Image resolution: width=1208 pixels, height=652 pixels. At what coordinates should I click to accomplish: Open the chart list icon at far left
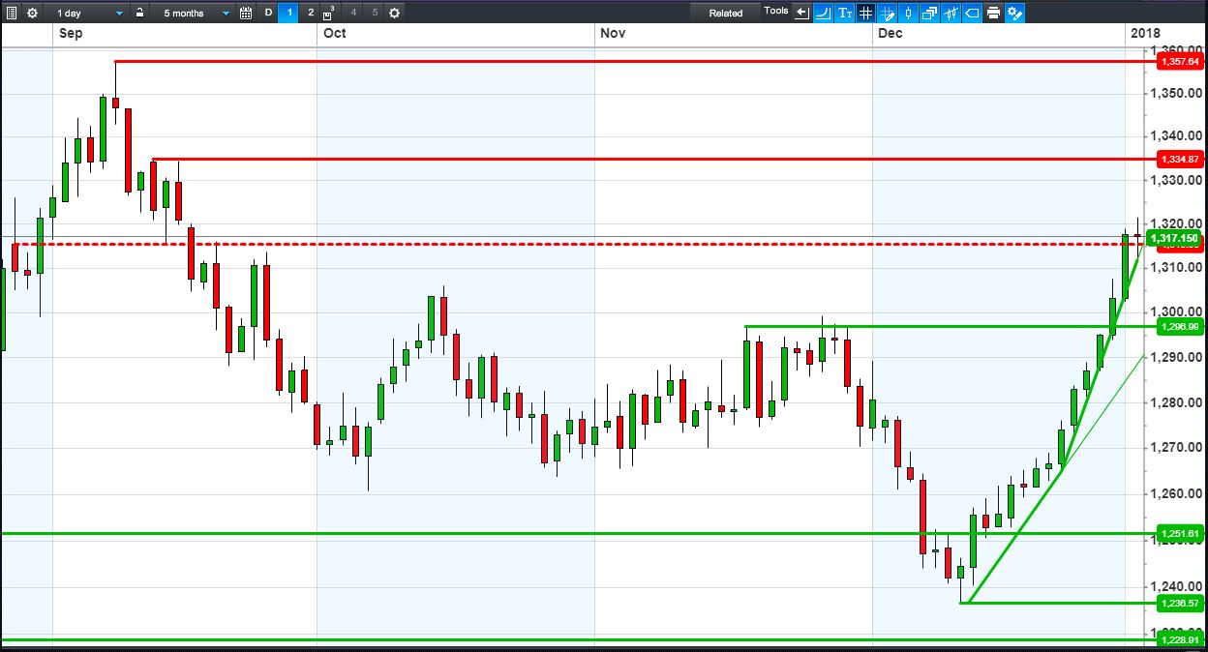(x=12, y=13)
